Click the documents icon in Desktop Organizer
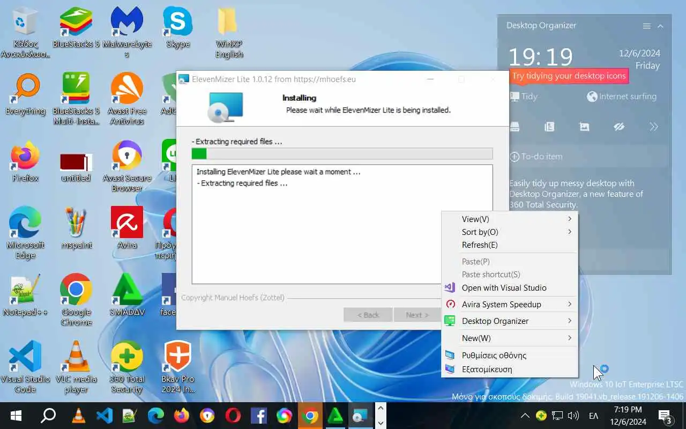Viewport: 686px width, 429px height. (x=549, y=127)
